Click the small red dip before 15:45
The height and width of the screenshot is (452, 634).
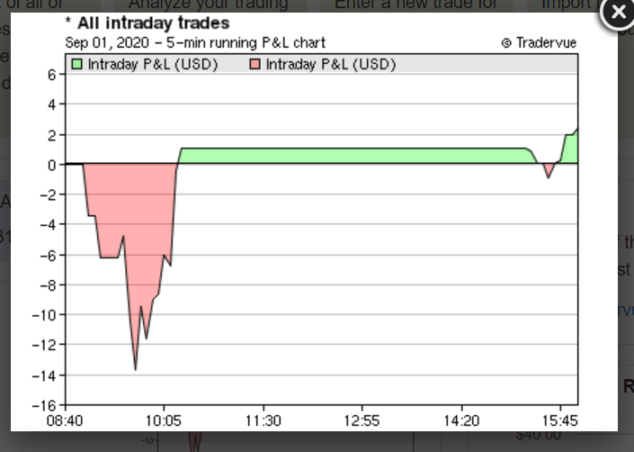click(x=548, y=171)
